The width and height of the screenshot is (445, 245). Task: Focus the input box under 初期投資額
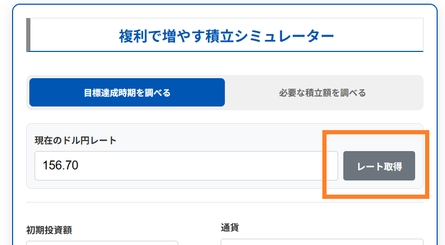pos(102,243)
